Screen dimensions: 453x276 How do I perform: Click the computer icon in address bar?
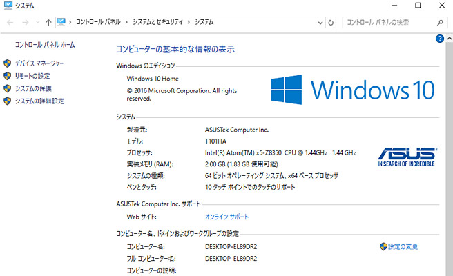(61, 22)
